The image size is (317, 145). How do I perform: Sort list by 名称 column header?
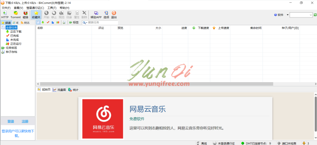64,28
